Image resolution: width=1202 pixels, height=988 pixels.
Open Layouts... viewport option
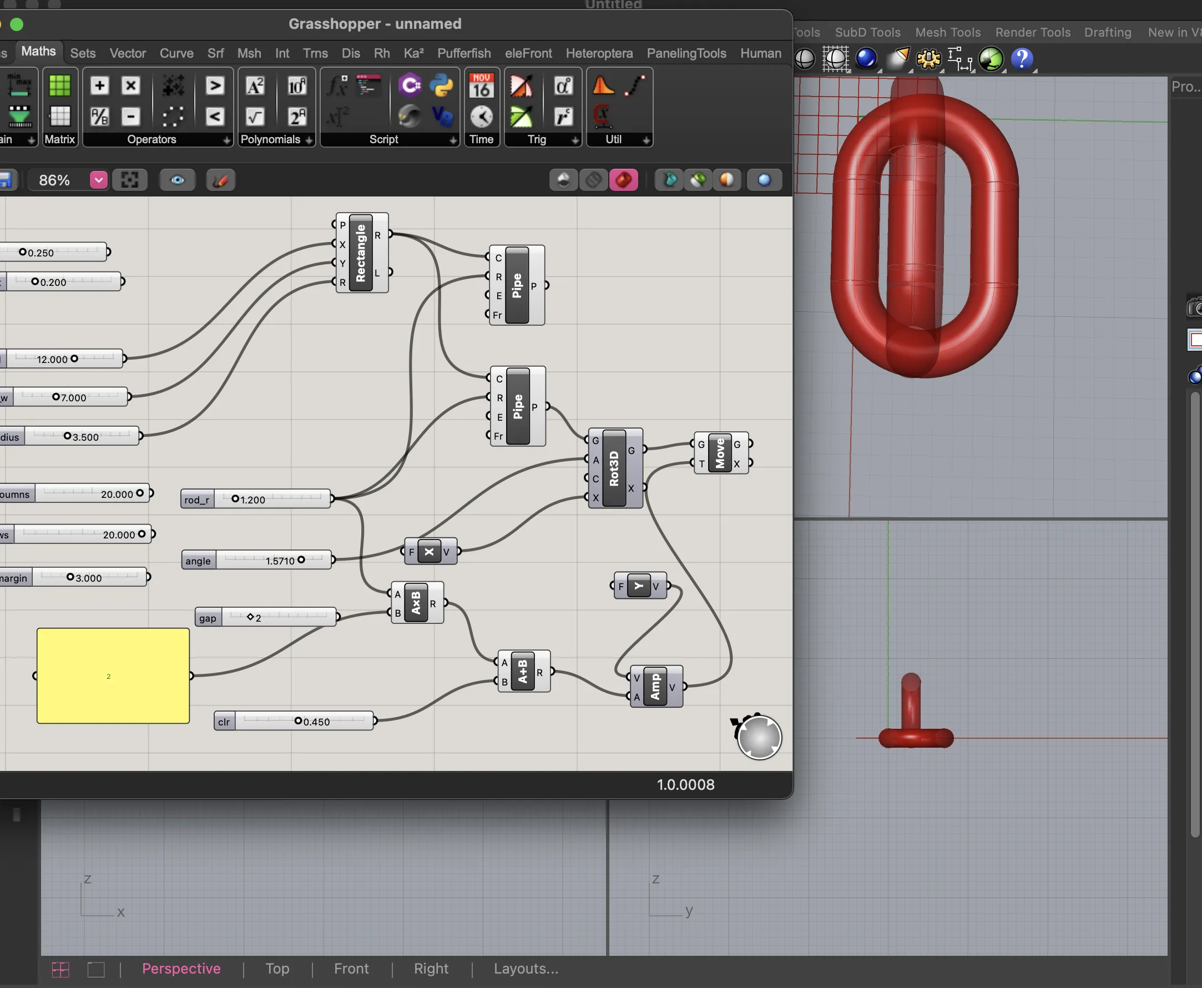(x=526, y=969)
